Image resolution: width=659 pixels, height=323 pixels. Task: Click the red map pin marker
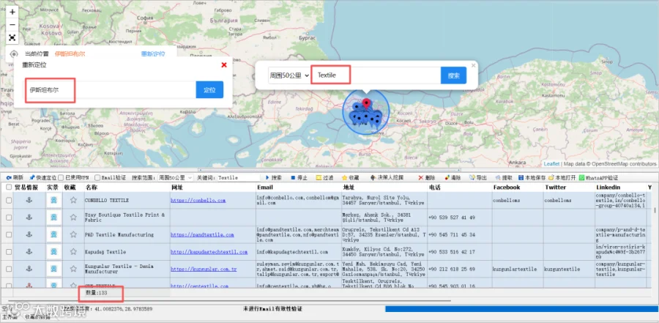(x=367, y=103)
